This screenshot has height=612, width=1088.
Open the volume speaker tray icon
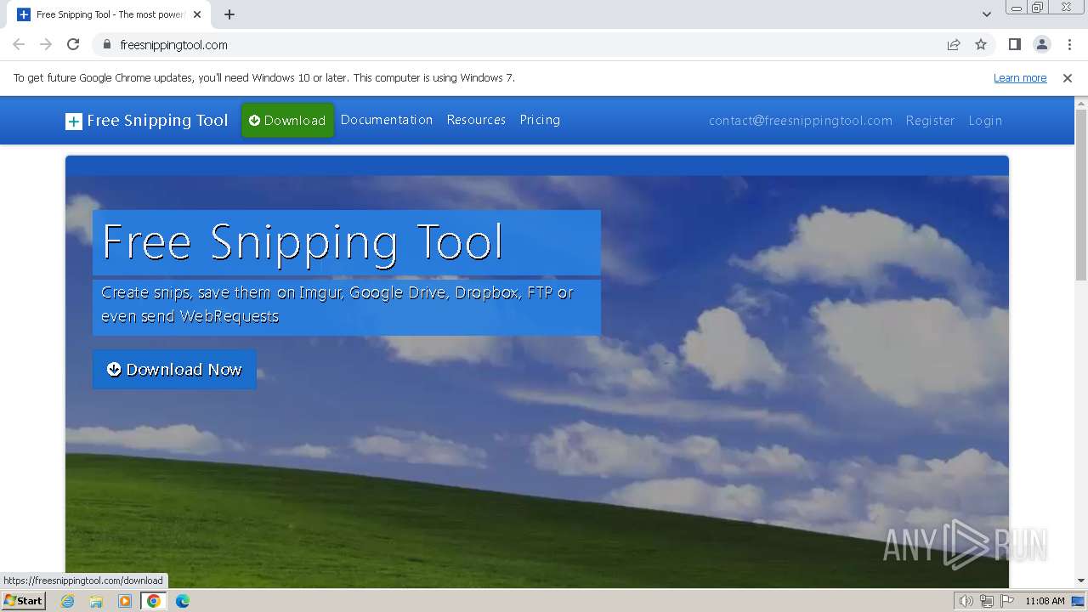(966, 601)
